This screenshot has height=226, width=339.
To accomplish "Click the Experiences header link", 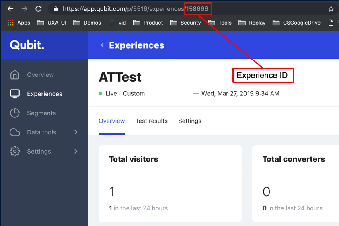I will pyautogui.click(x=137, y=45).
